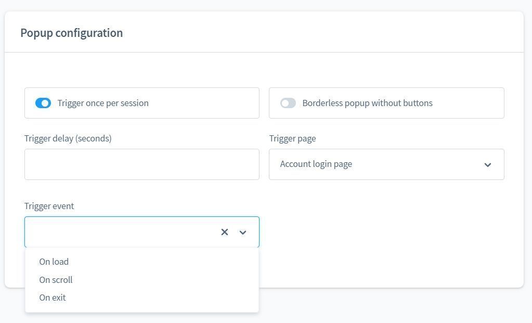
Task: Click blank space below On exit in list
Action: click(141, 308)
